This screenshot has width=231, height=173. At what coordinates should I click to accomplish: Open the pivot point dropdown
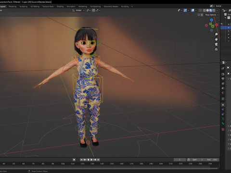pyautogui.click(x=89, y=10)
